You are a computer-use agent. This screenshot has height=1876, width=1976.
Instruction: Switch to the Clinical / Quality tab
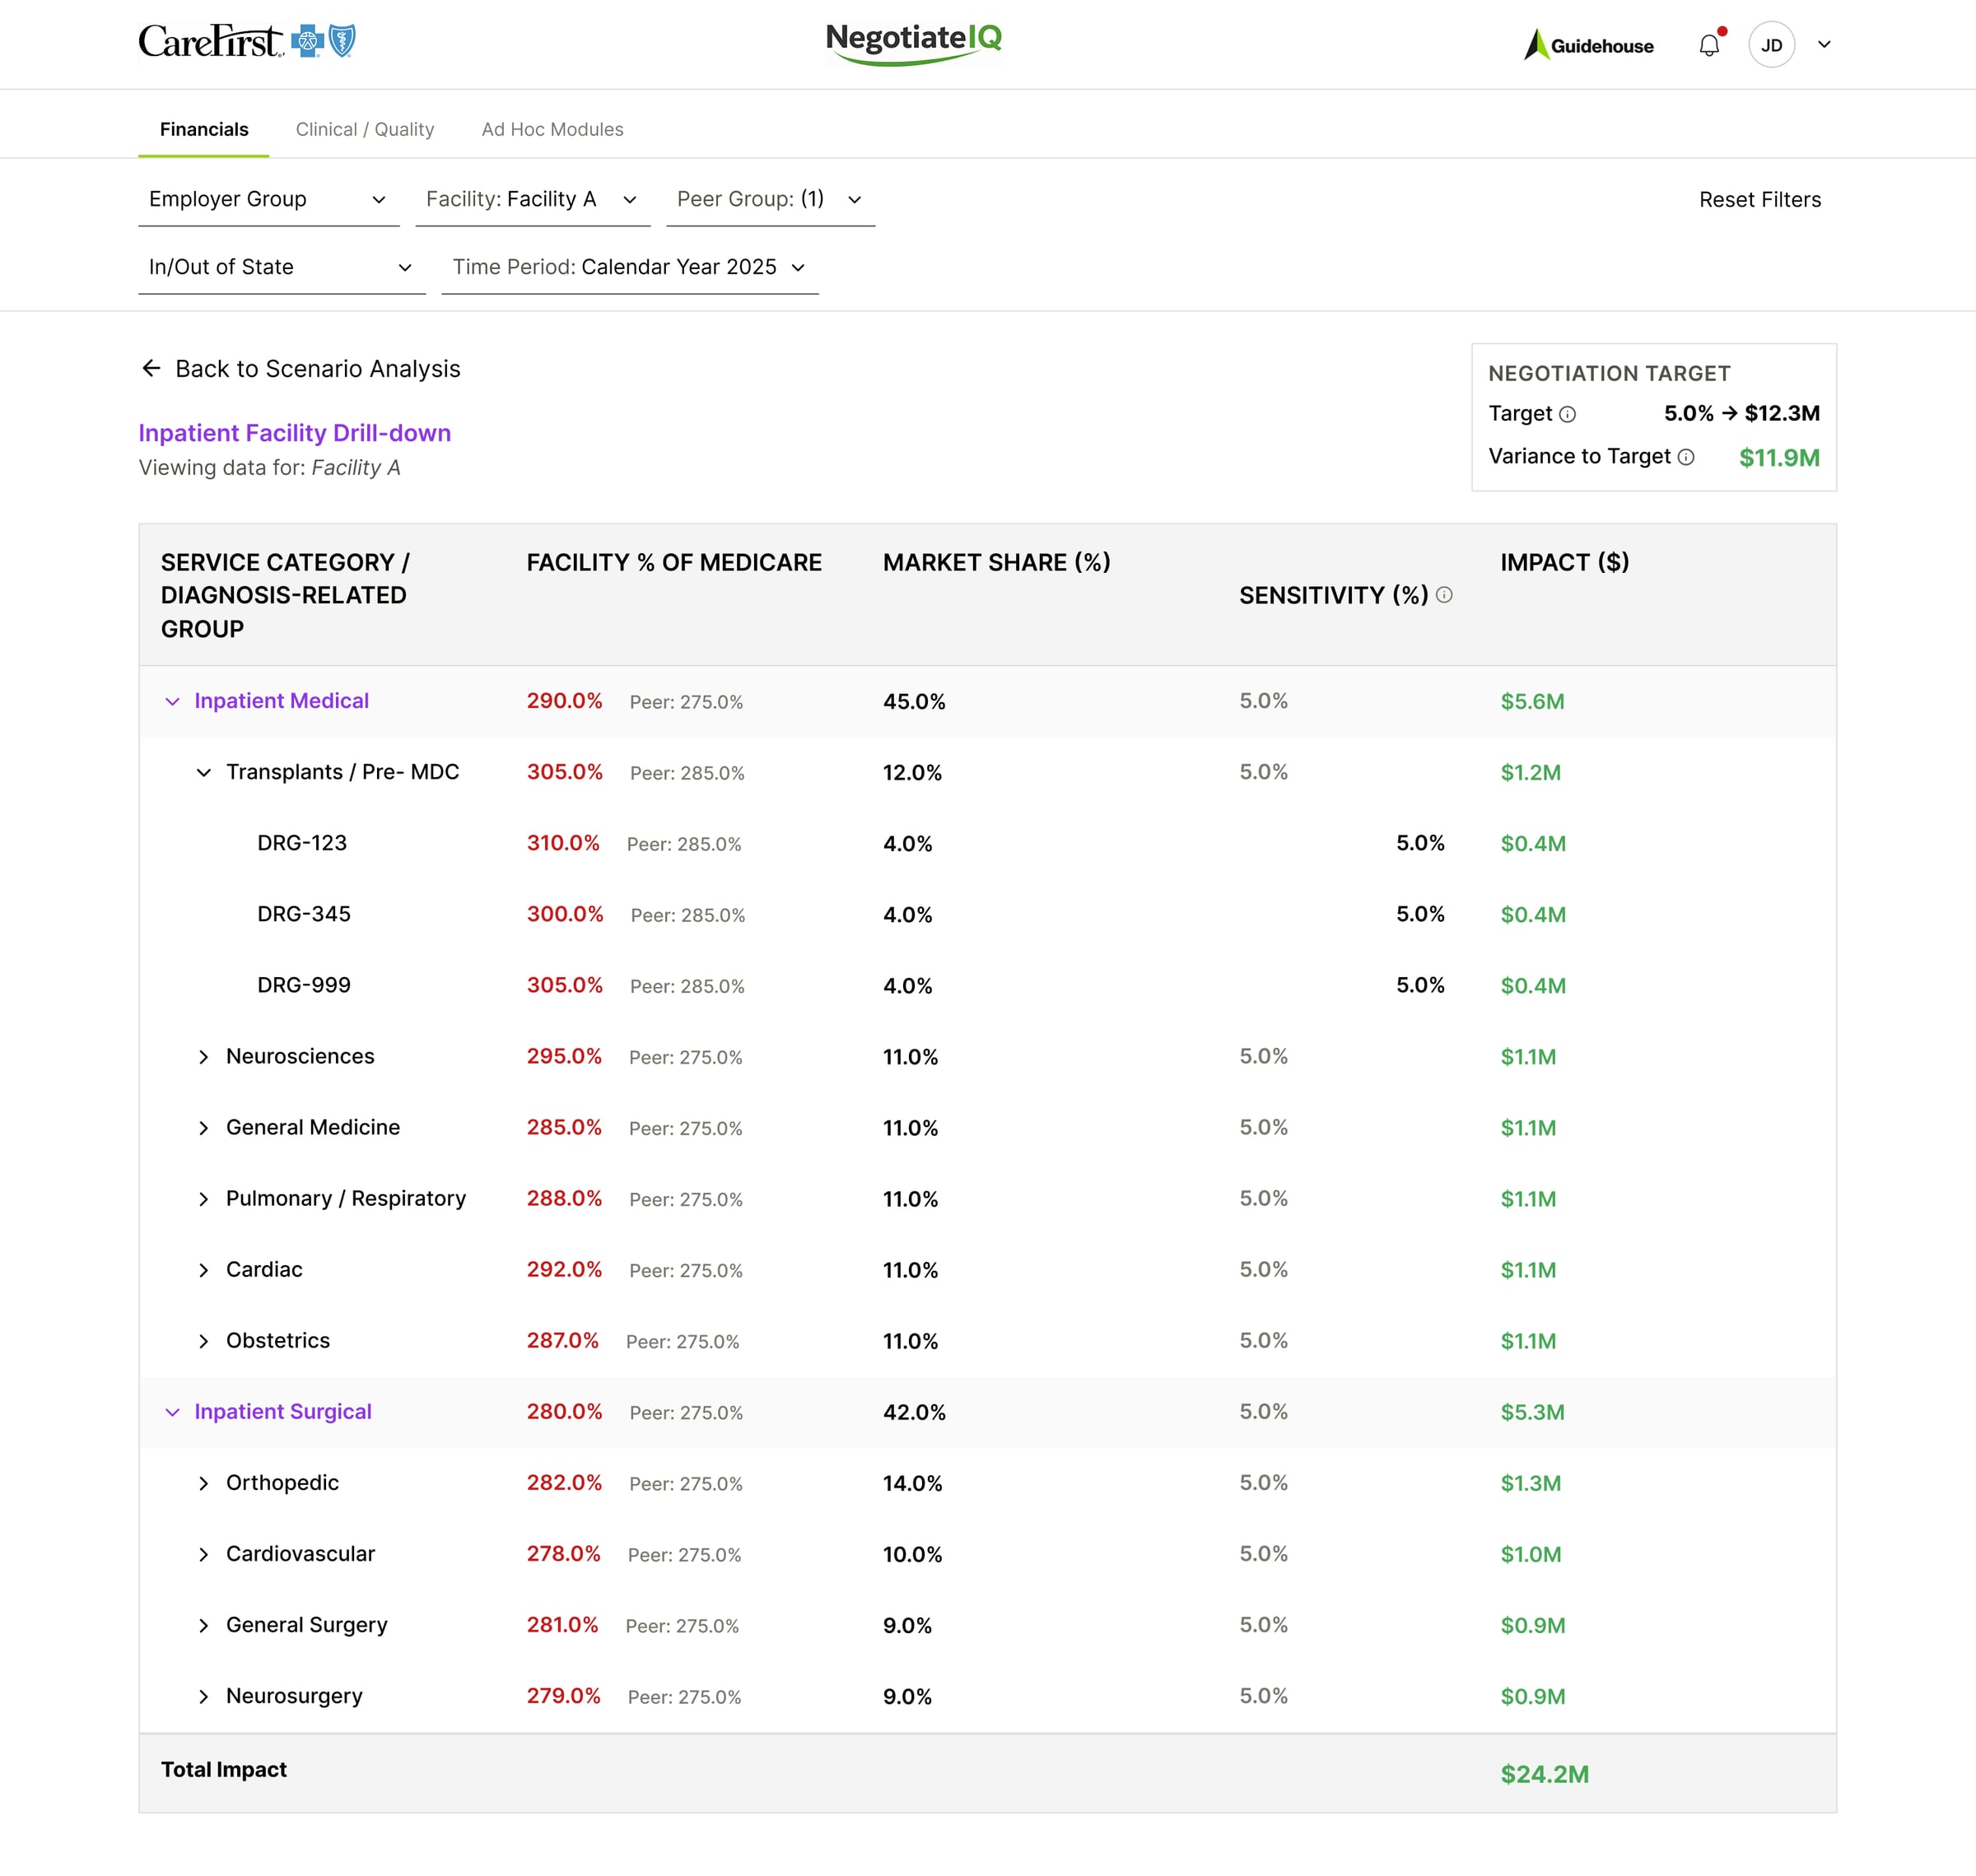point(365,129)
